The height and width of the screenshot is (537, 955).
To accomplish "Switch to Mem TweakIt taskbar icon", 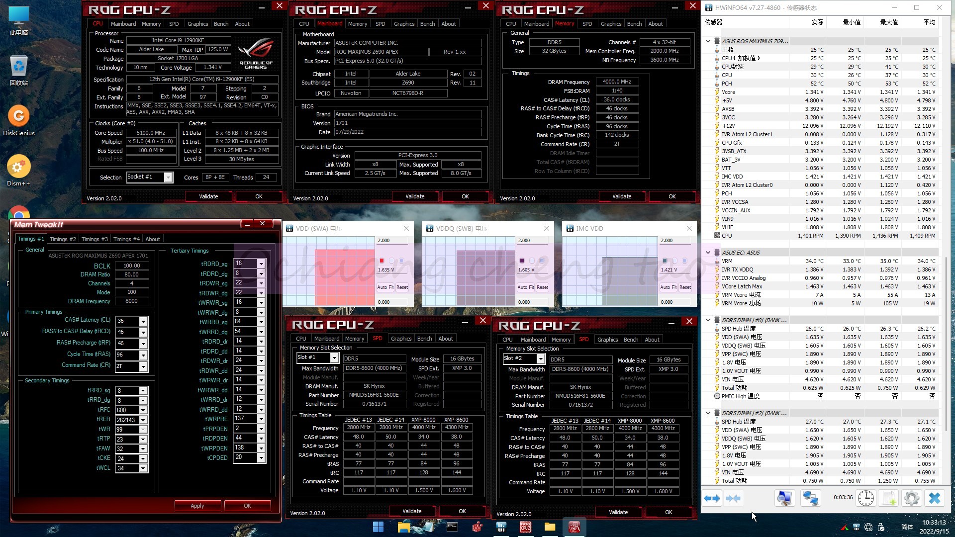I will [x=574, y=527].
